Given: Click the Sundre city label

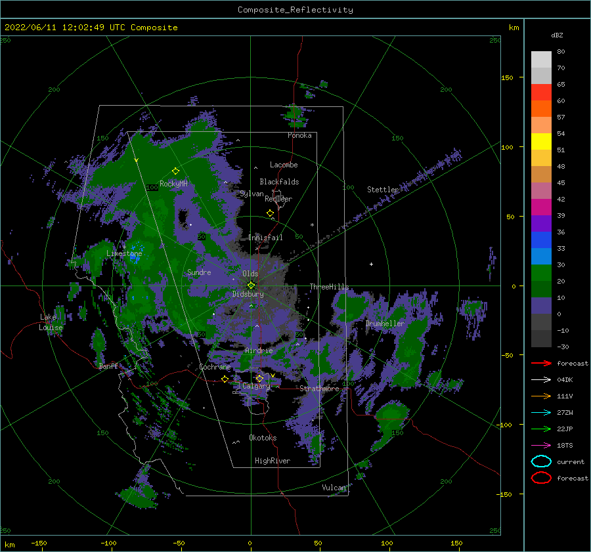Looking at the screenshot, I should (x=199, y=272).
